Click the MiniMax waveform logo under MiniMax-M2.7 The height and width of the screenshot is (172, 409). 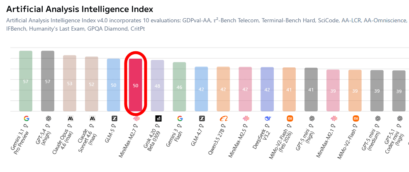pos(136,118)
